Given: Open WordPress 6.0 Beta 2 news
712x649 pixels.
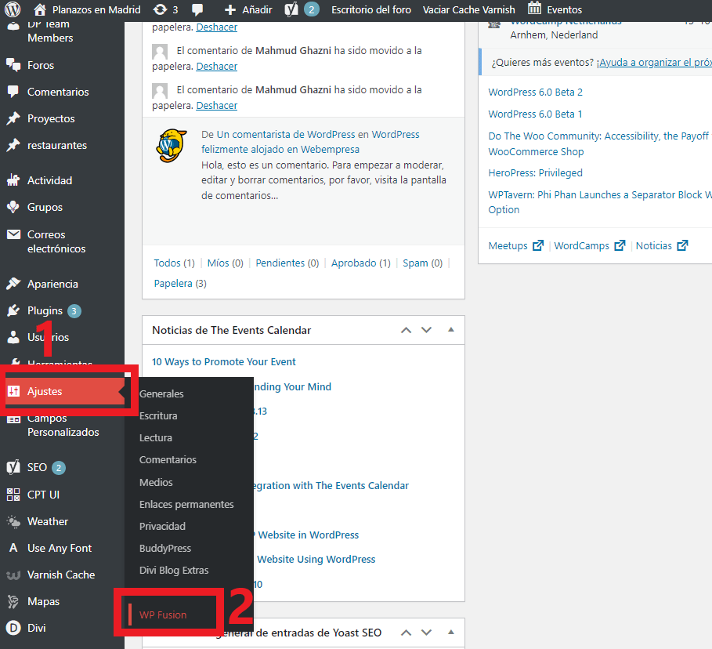Looking at the screenshot, I should click(x=535, y=92).
